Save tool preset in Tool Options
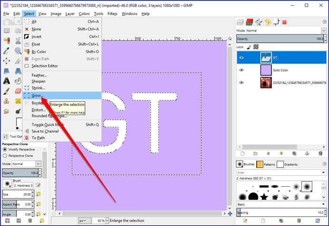 point(7,221)
